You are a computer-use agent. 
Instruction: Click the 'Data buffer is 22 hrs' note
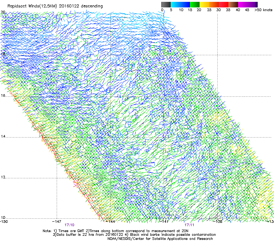tap(134, 235)
